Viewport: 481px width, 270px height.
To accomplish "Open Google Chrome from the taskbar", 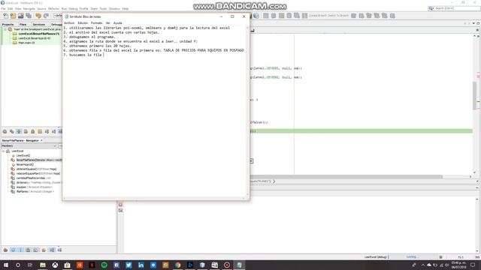I will tap(177, 265).
